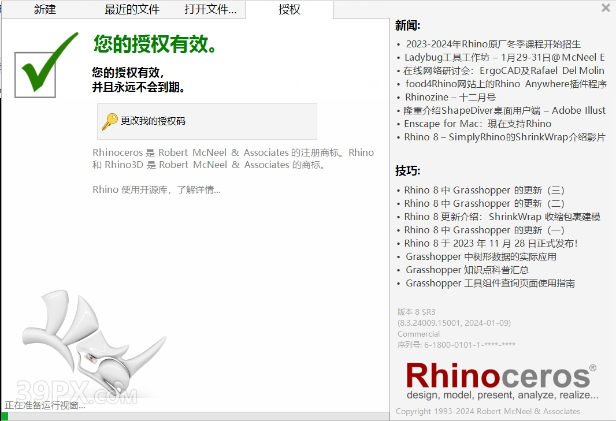616x421 pixels.
Task: Open the 最近的文件 tab
Action: click(x=132, y=9)
